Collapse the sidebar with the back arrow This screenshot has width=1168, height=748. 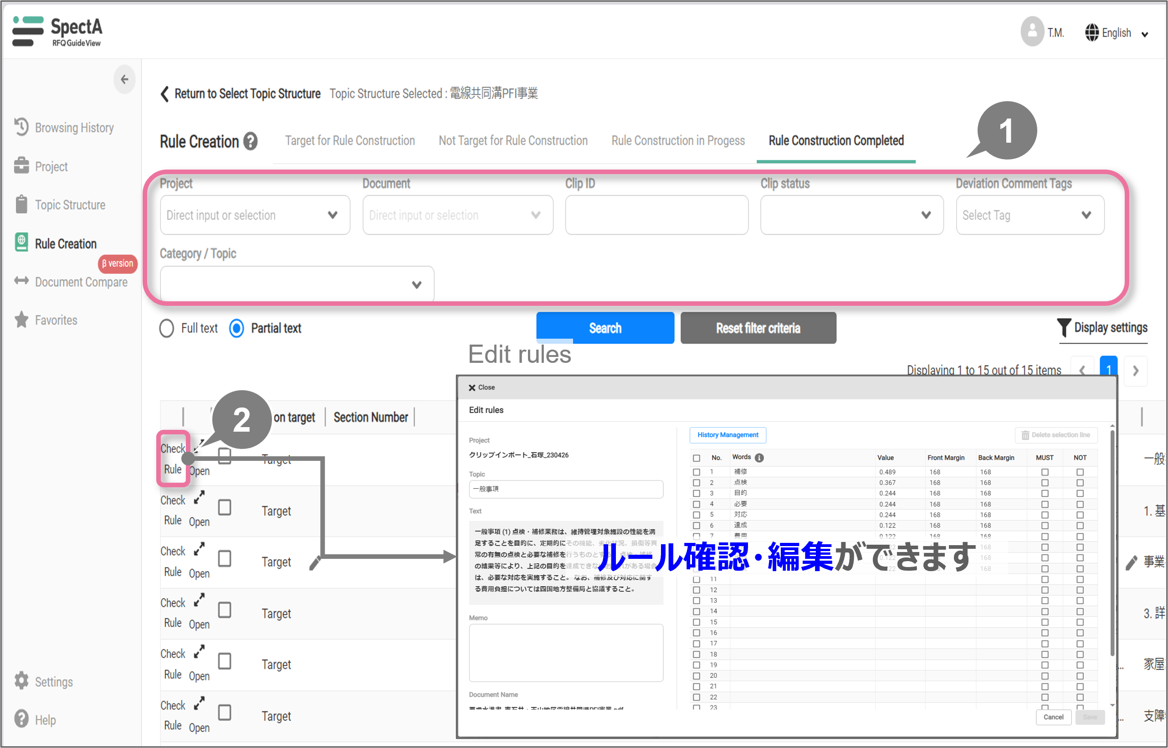(x=124, y=79)
